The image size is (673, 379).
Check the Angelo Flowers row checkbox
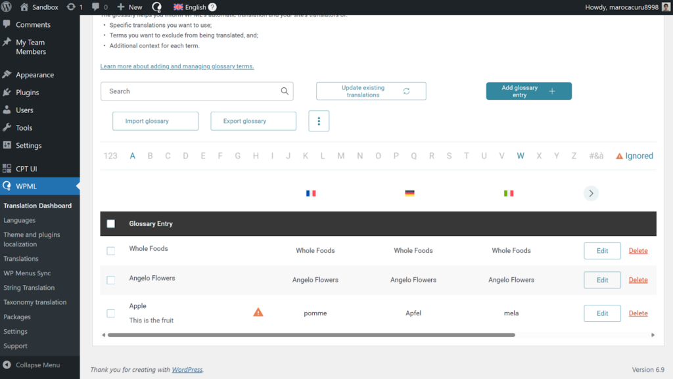(110, 280)
